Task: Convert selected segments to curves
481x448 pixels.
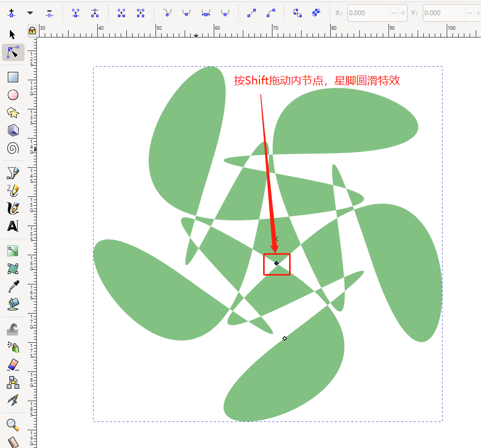Action: [271, 13]
